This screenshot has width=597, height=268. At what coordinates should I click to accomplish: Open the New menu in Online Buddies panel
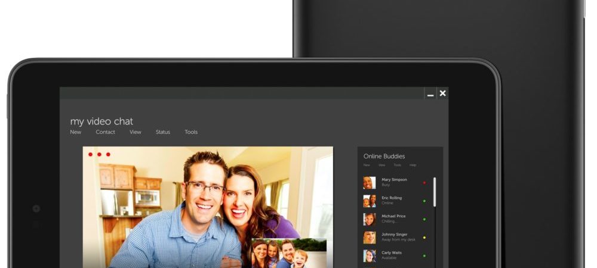[x=367, y=165]
